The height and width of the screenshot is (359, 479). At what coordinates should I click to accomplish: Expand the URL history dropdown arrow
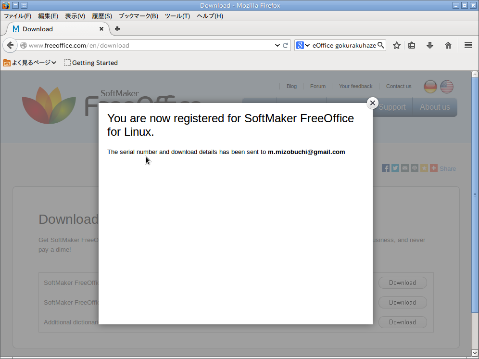click(x=277, y=45)
